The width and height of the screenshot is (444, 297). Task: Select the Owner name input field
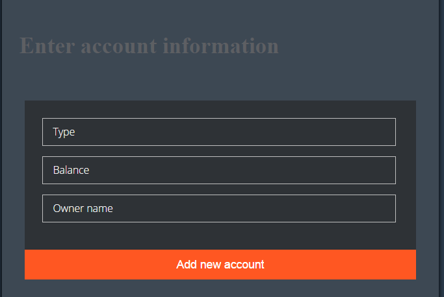click(218, 208)
